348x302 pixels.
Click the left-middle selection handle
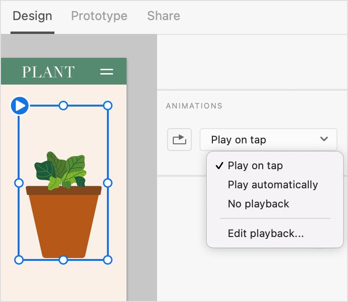point(19,183)
